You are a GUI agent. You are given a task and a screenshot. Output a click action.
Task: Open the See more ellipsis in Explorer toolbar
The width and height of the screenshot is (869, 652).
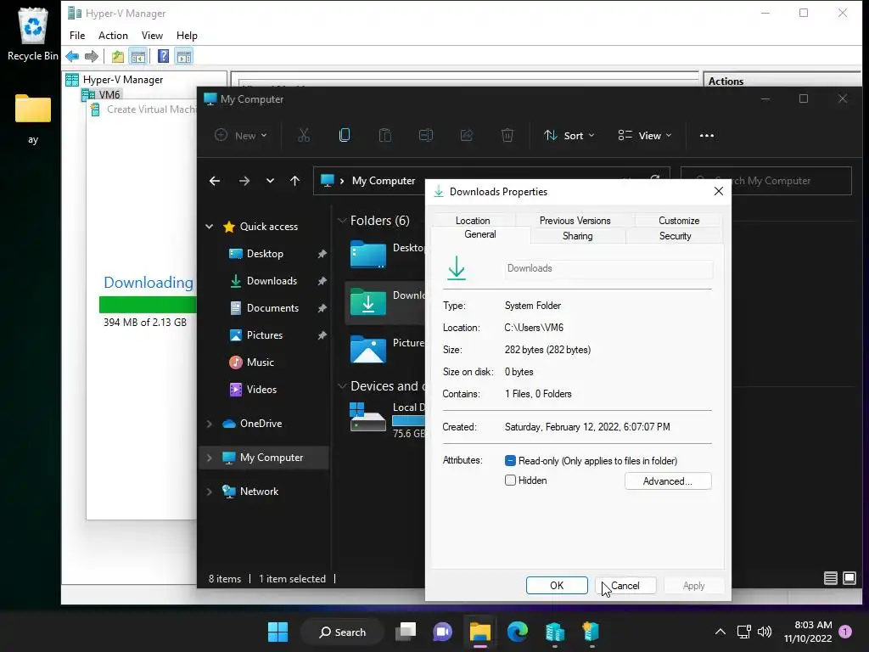pyautogui.click(x=707, y=136)
